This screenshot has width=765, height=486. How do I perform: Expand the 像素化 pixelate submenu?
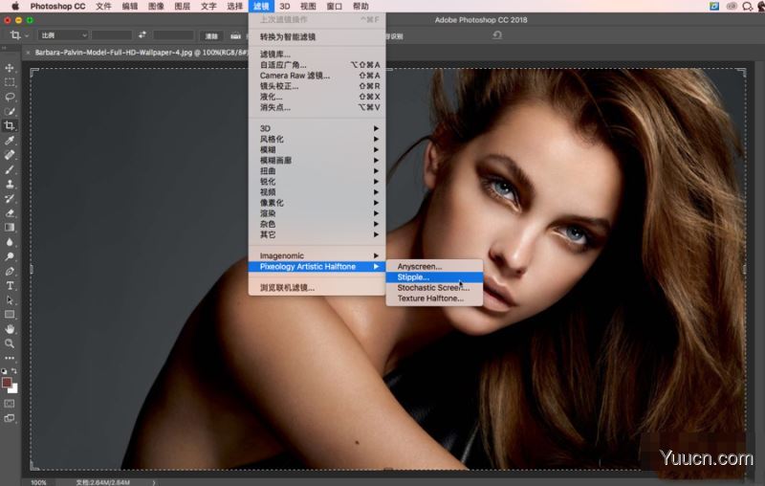(317, 203)
